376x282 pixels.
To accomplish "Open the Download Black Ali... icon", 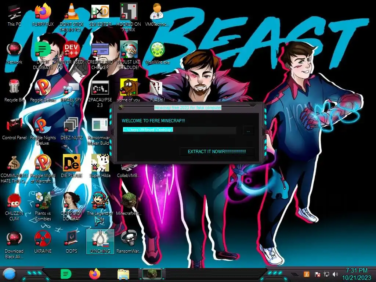I will pyautogui.click(x=14, y=245).
